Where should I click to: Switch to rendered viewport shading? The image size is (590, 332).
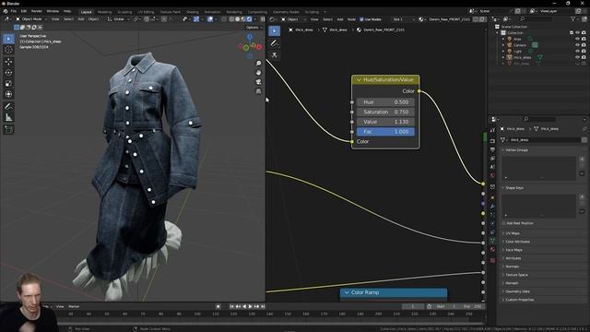pos(250,19)
